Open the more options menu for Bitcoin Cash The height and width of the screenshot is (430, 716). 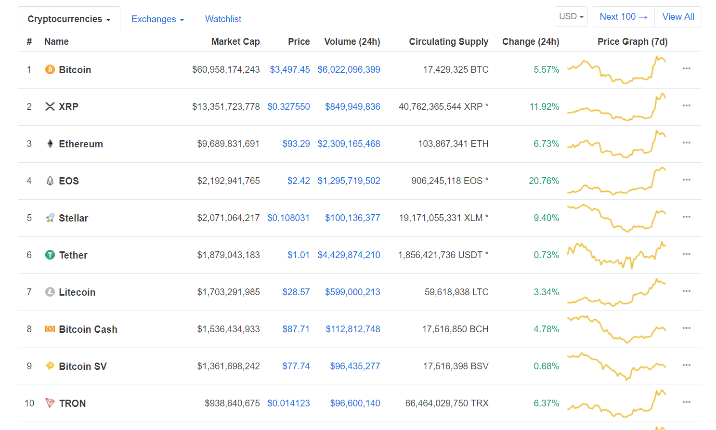687,328
